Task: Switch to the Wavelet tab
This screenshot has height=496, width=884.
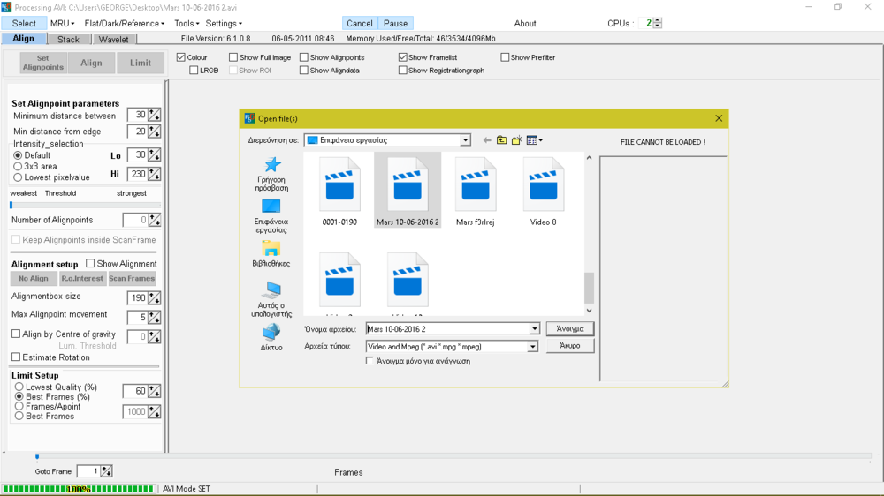Action: tap(113, 39)
